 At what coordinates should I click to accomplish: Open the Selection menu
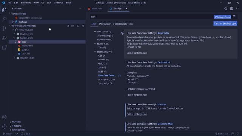(26, 3)
